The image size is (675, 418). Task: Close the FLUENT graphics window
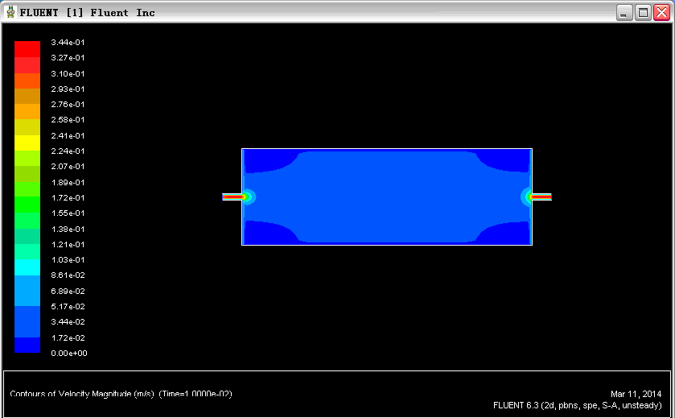tap(661, 12)
